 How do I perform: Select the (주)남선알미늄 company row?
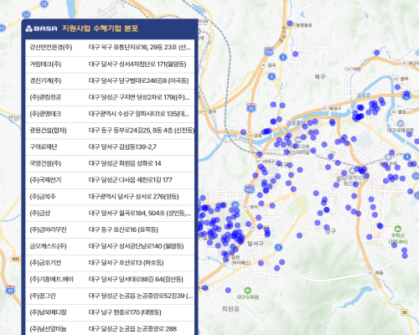(110, 328)
